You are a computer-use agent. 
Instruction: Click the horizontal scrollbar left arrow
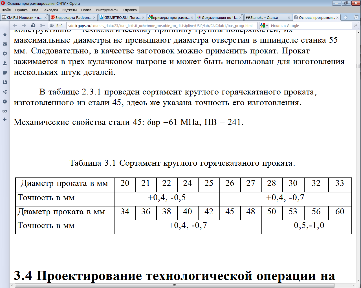click(12, 285)
